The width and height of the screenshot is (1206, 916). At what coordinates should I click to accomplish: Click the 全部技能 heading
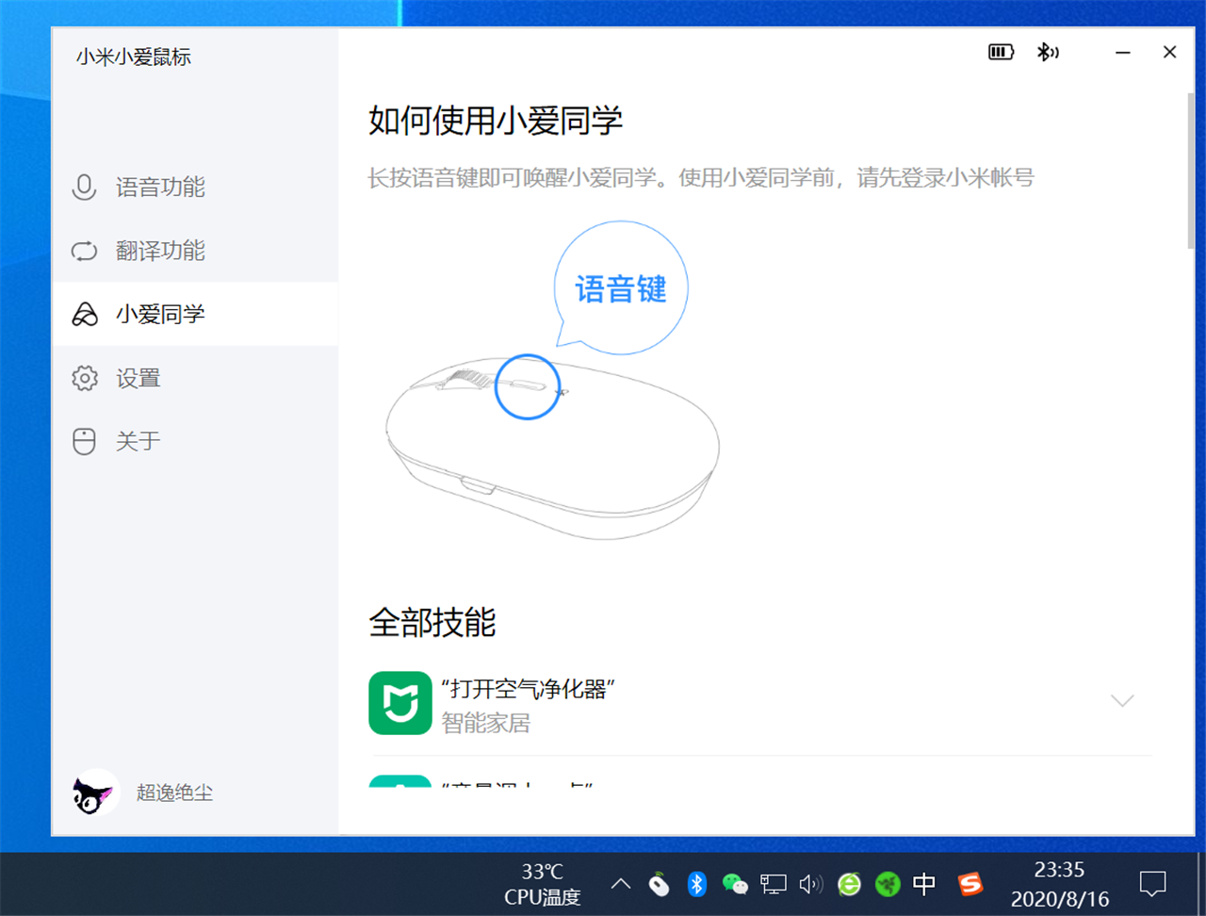coord(432,623)
